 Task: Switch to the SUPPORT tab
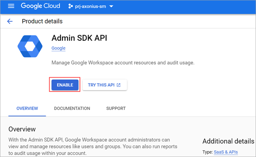tap(116, 108)
